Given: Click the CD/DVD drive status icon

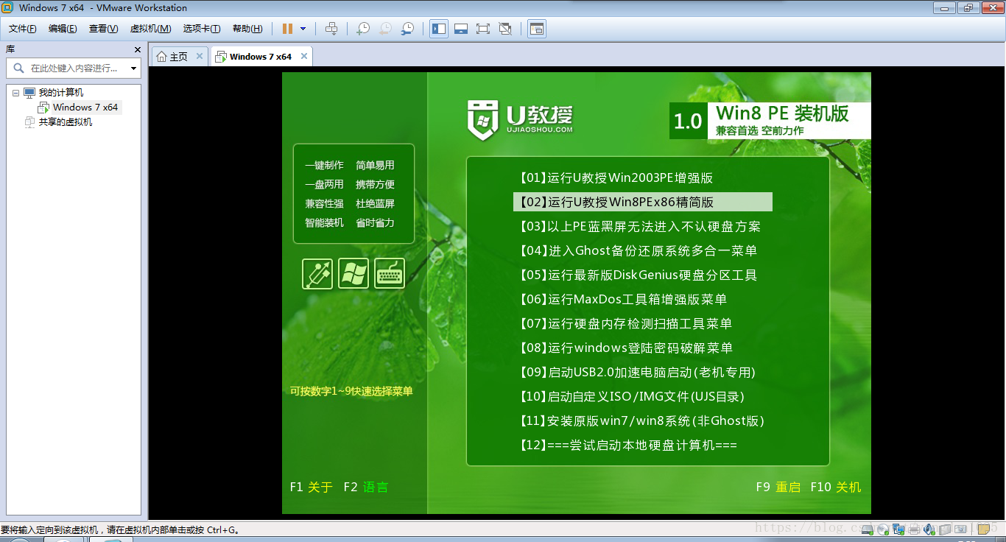Looking at the screenshot, I should [x=883, y=529].
